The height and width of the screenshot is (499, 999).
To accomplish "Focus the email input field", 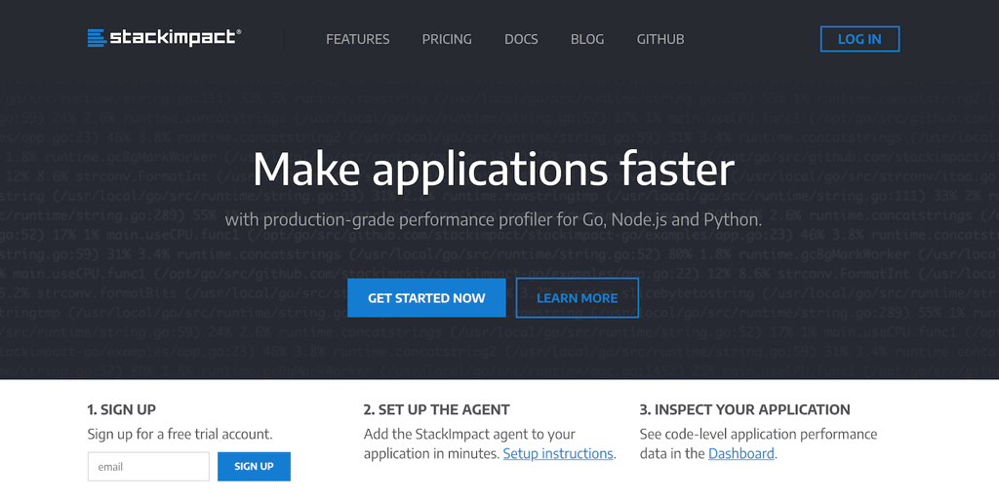I will (x=148, y=467).
